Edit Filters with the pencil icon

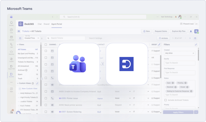(x=196, y=45)
